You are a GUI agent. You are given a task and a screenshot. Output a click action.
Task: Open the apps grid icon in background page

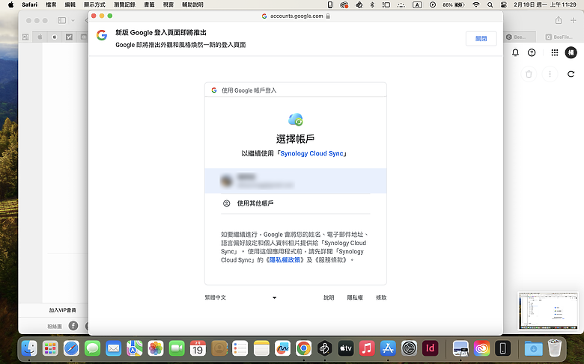pos(555,53)
